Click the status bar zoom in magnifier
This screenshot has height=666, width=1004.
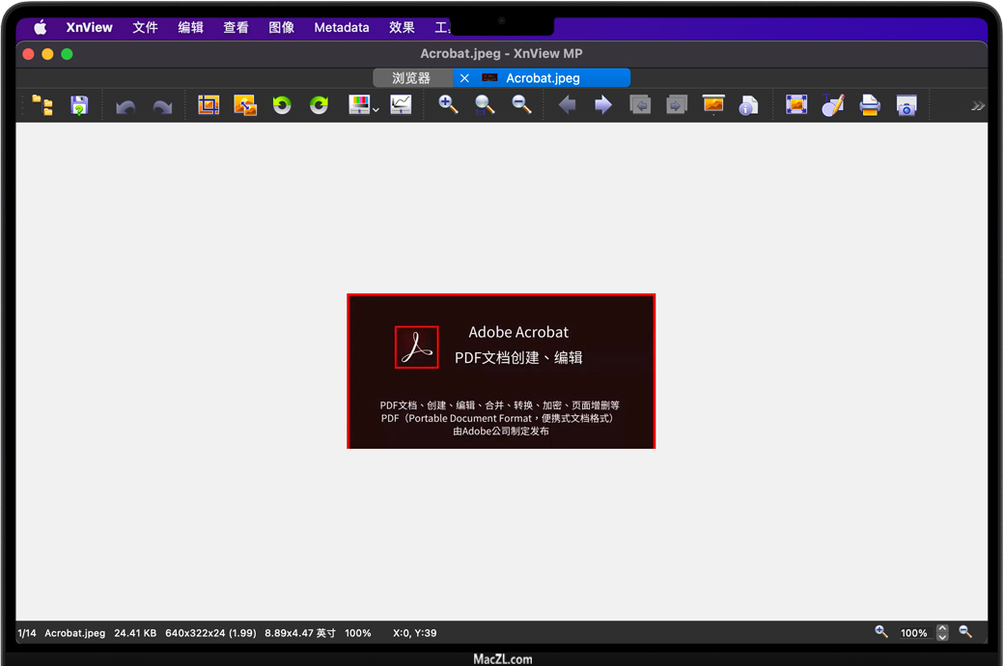(x=881, y=632)
